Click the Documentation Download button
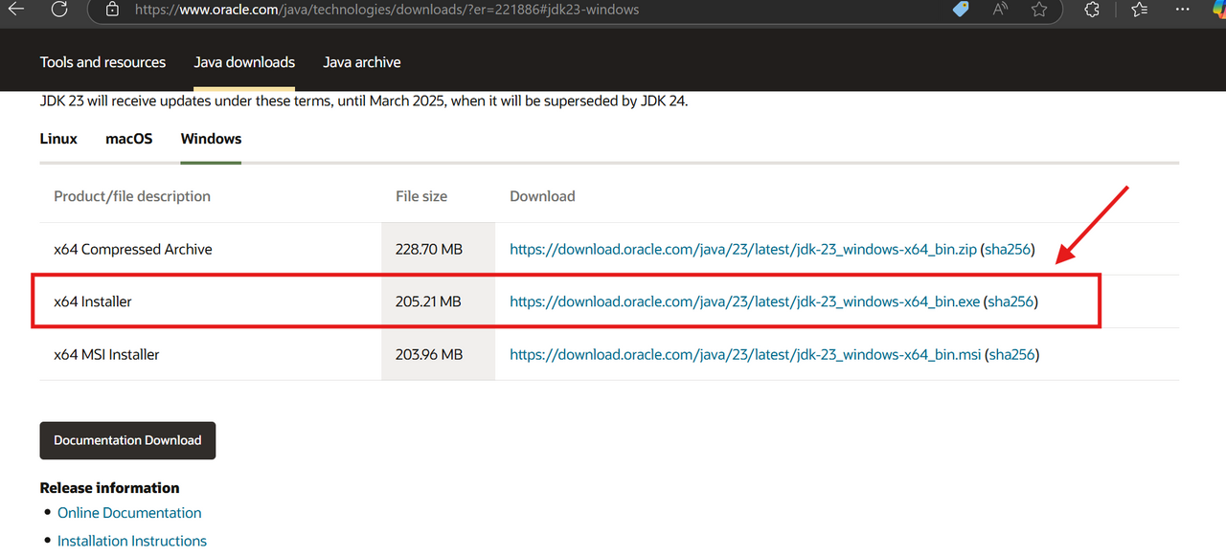The height and width of the screenshot is (557, 1226). tap(127, 440)
